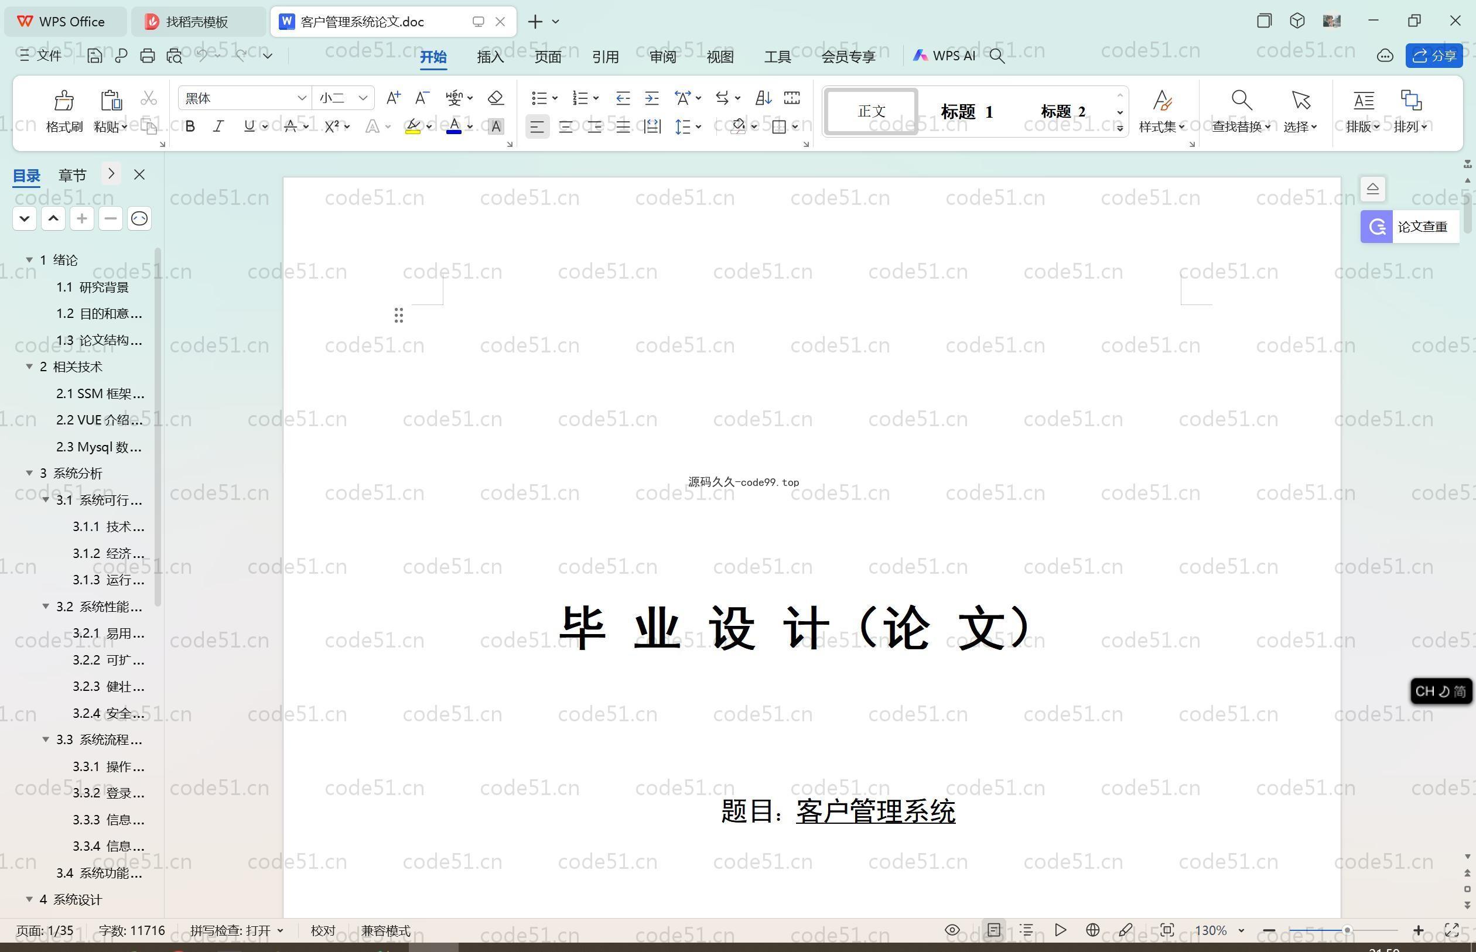Click 校对 in the status bar
Screen dimensions: 1476x952
pos(323,930)
